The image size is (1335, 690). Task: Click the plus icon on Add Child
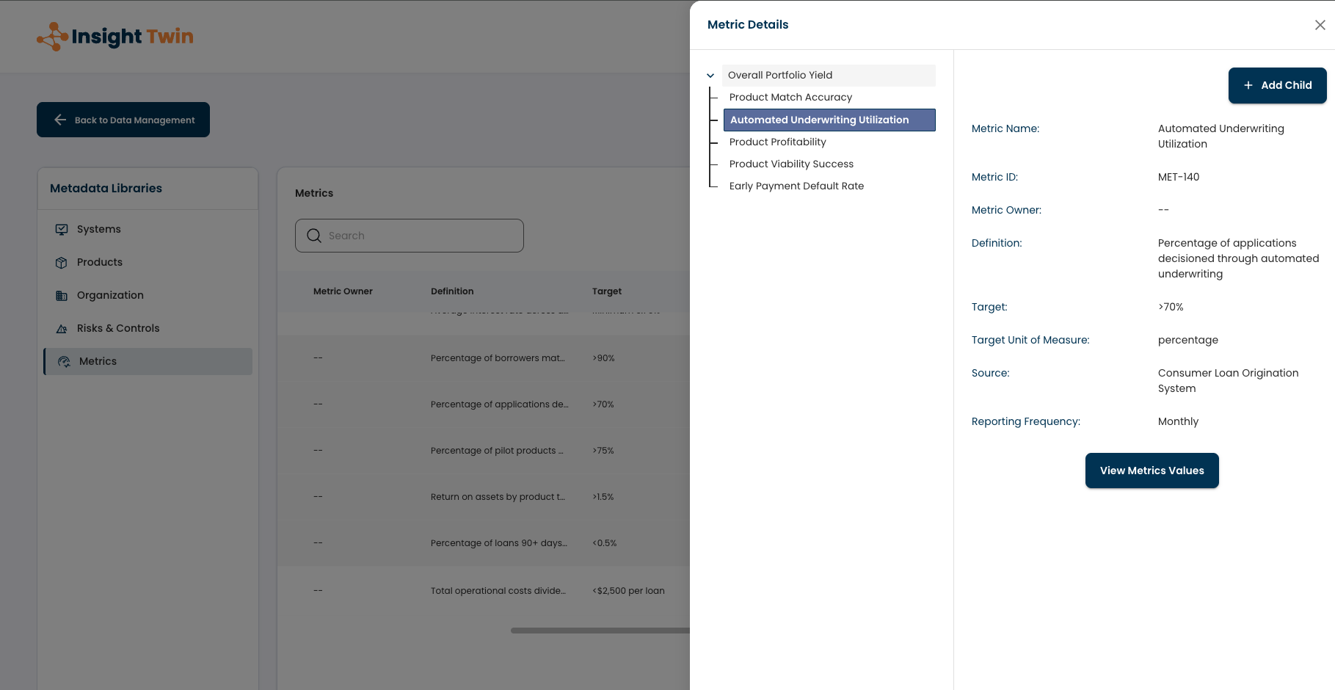(x=1248, y=86)
